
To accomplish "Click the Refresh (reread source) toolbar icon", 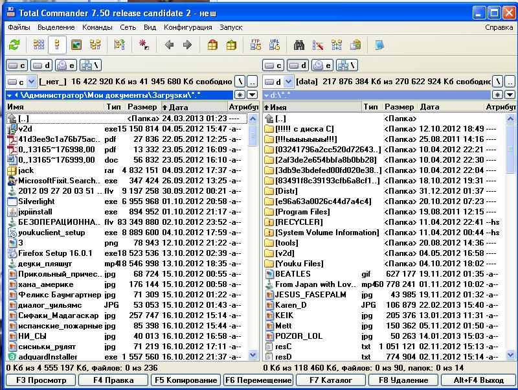I will coord(14,45).
